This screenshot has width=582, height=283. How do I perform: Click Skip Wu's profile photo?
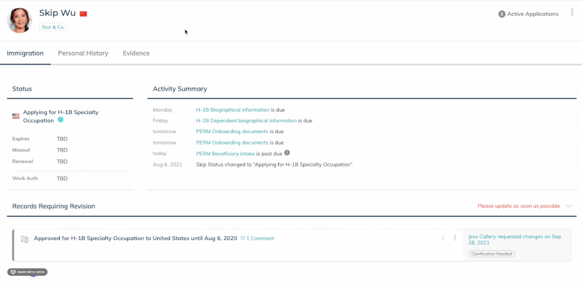pyautogui.click(x=19, y=20)
